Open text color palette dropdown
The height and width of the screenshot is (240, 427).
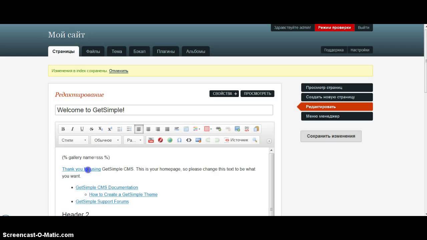196,129
